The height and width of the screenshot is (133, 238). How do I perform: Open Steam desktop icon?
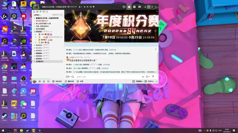tap(4, 117)
